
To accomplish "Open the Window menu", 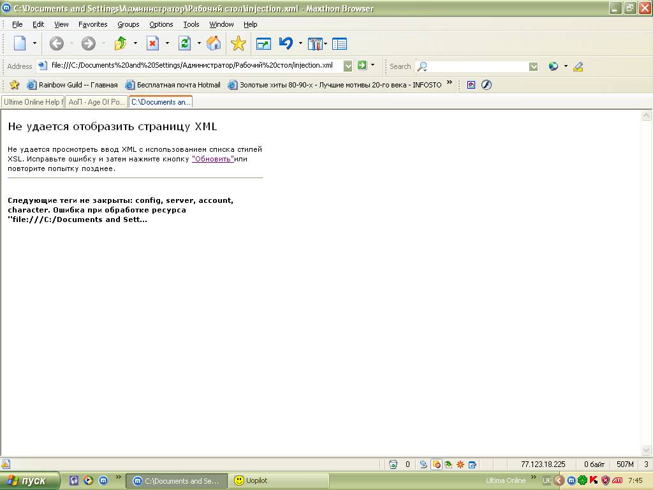I will (x=221, y=24).
